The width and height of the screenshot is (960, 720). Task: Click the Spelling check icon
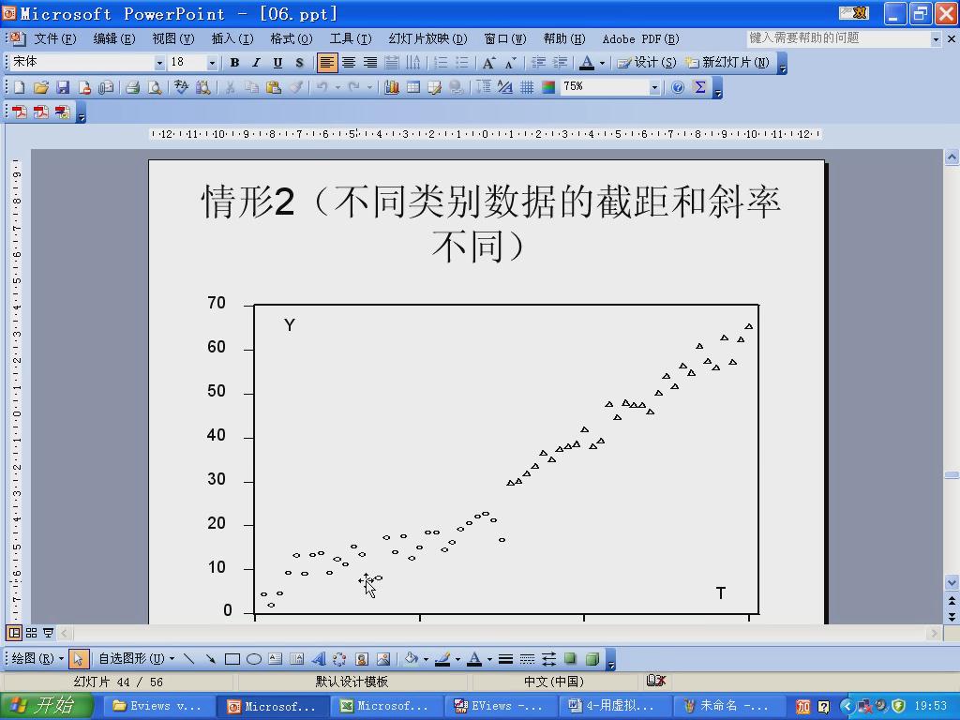click(181, 87)
